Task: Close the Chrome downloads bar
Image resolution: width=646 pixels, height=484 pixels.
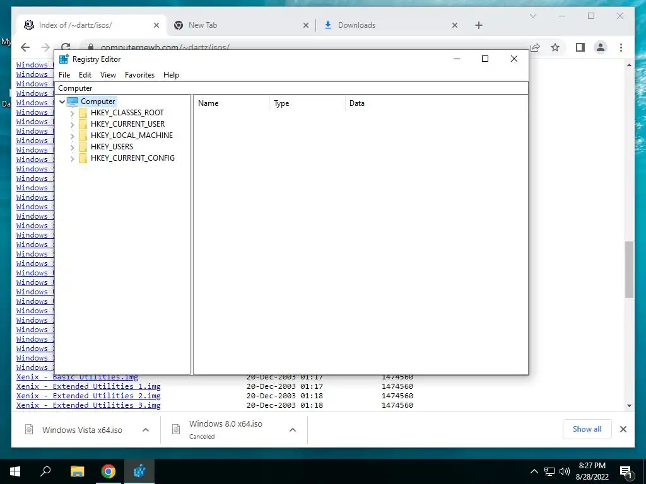Action: [623, 429]
